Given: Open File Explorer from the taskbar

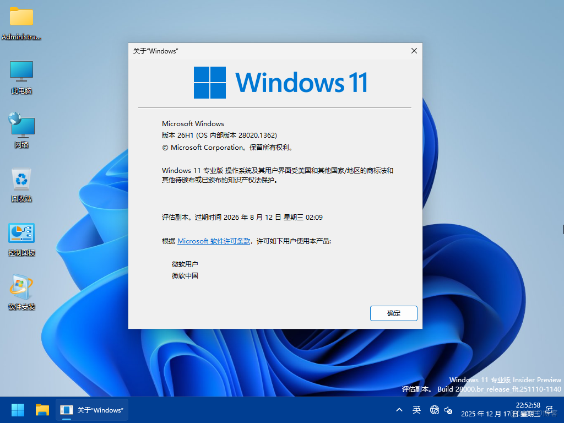Looking at the screenshot, I should point(42,410).
